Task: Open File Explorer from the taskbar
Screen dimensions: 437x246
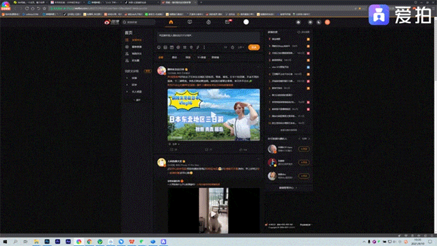Action: coord(36,242)
